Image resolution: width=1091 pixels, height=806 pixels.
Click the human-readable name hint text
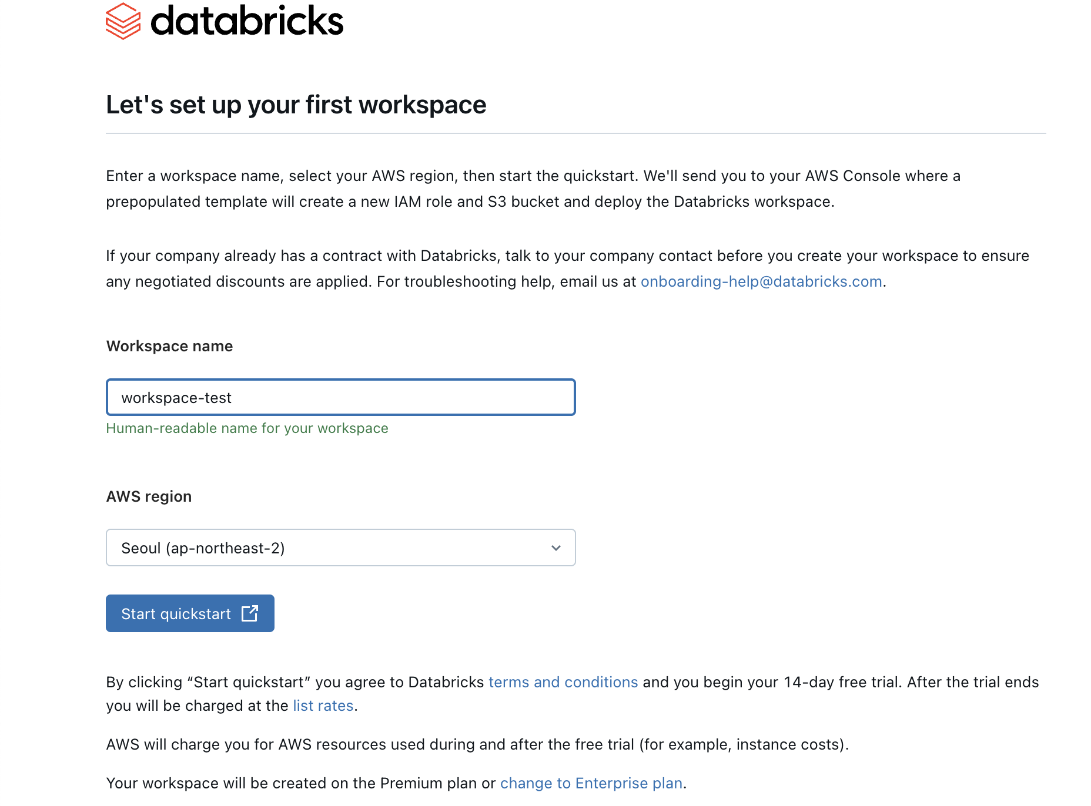[x=247, y=428]
